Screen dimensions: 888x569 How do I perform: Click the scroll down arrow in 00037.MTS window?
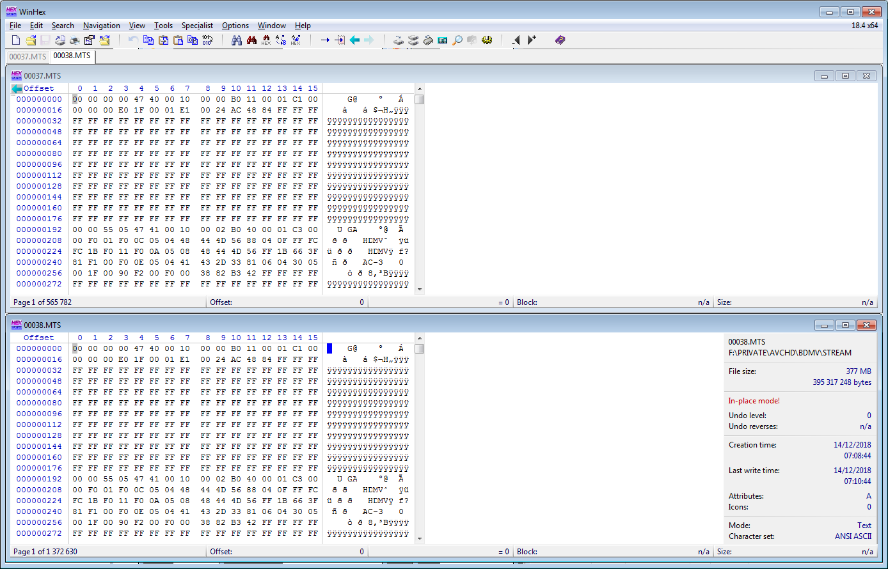pyautogui.click(x=420, y=289)
